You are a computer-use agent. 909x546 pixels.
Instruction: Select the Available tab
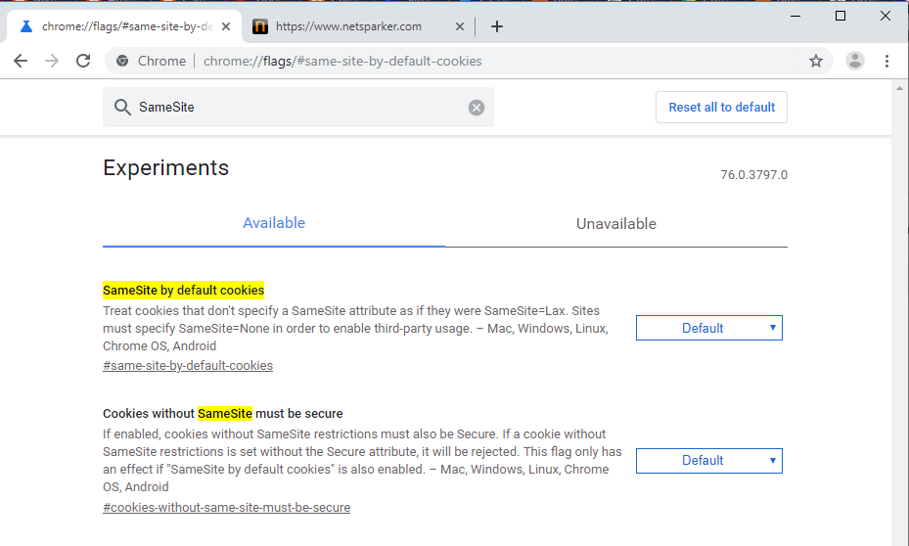274,223
